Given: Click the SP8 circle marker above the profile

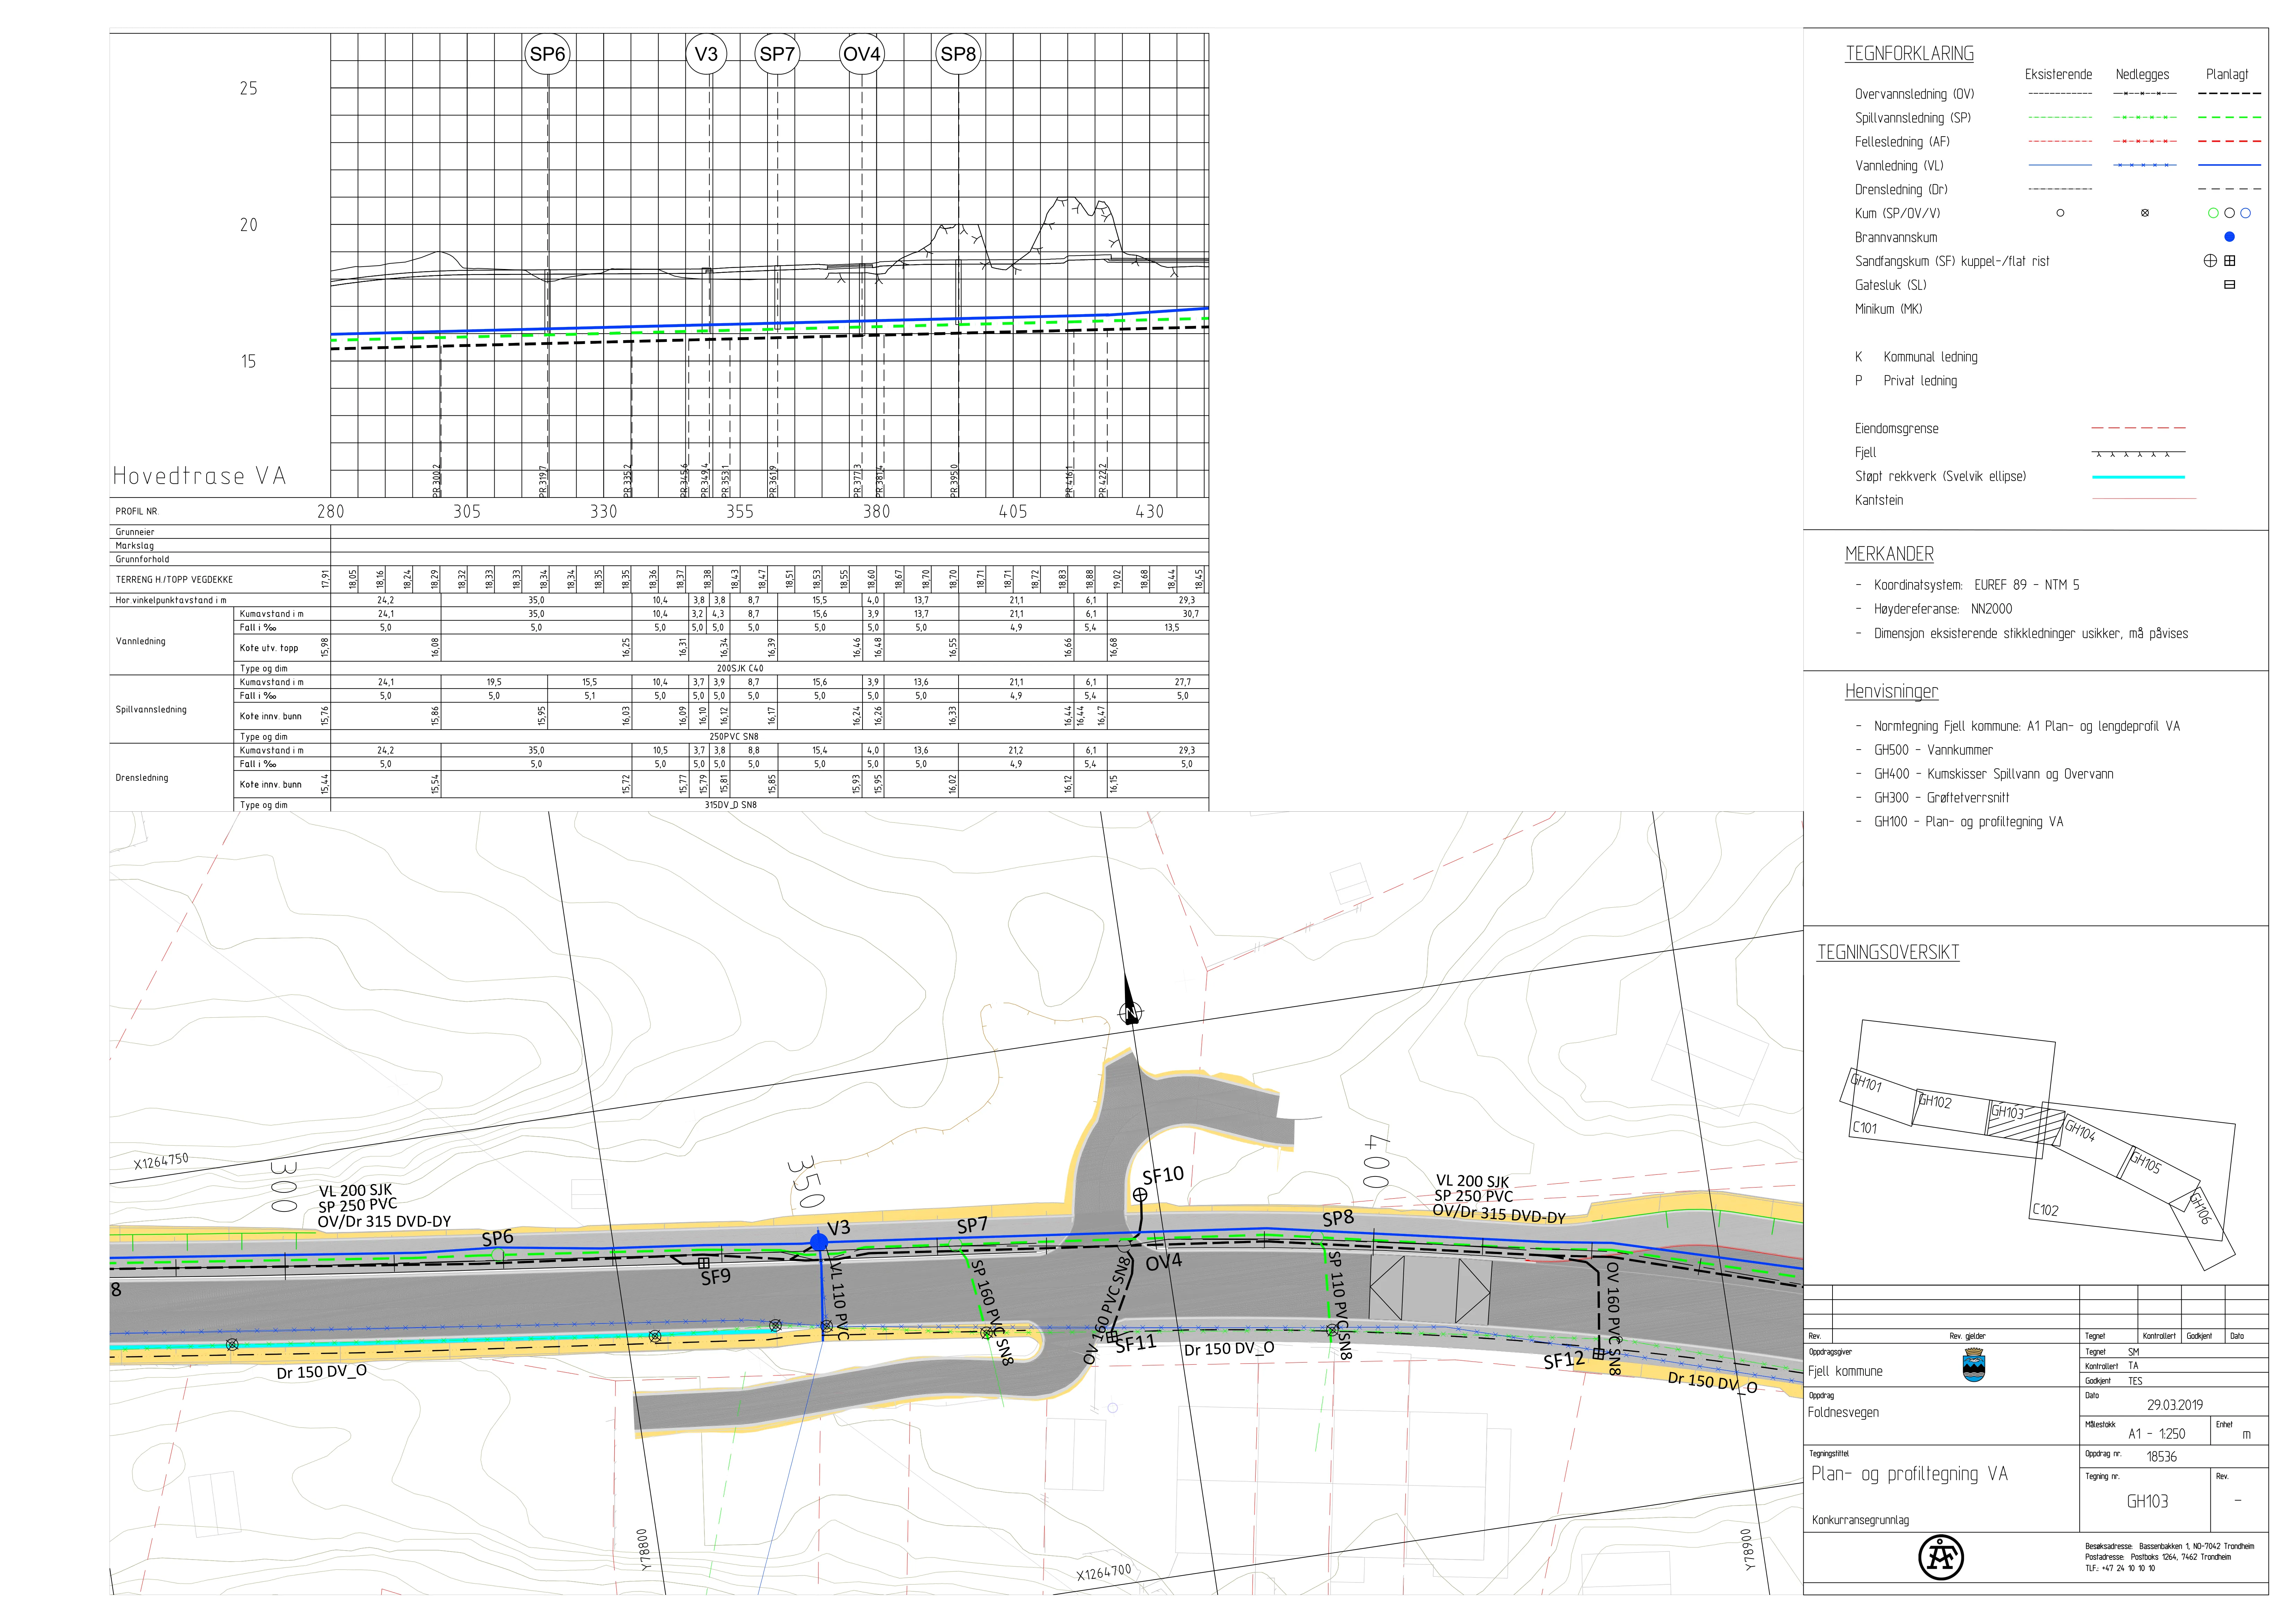Looking at the screenshot, I should click(x=958, y=54).
